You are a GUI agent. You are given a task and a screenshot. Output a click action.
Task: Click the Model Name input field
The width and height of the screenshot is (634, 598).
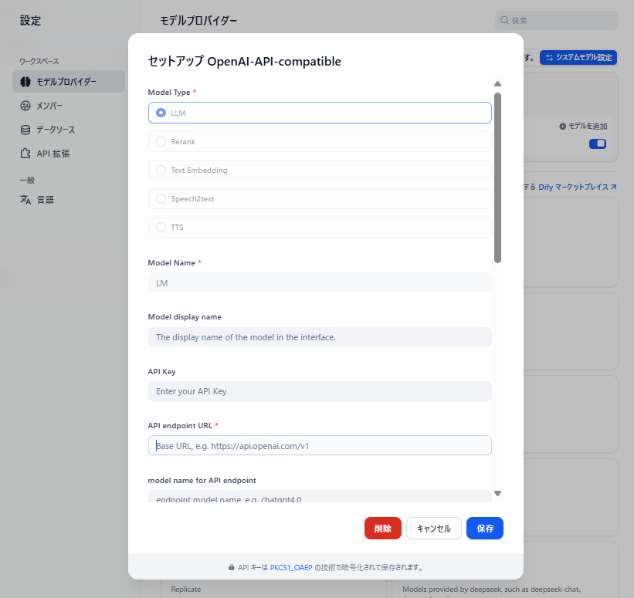point(319,283)
